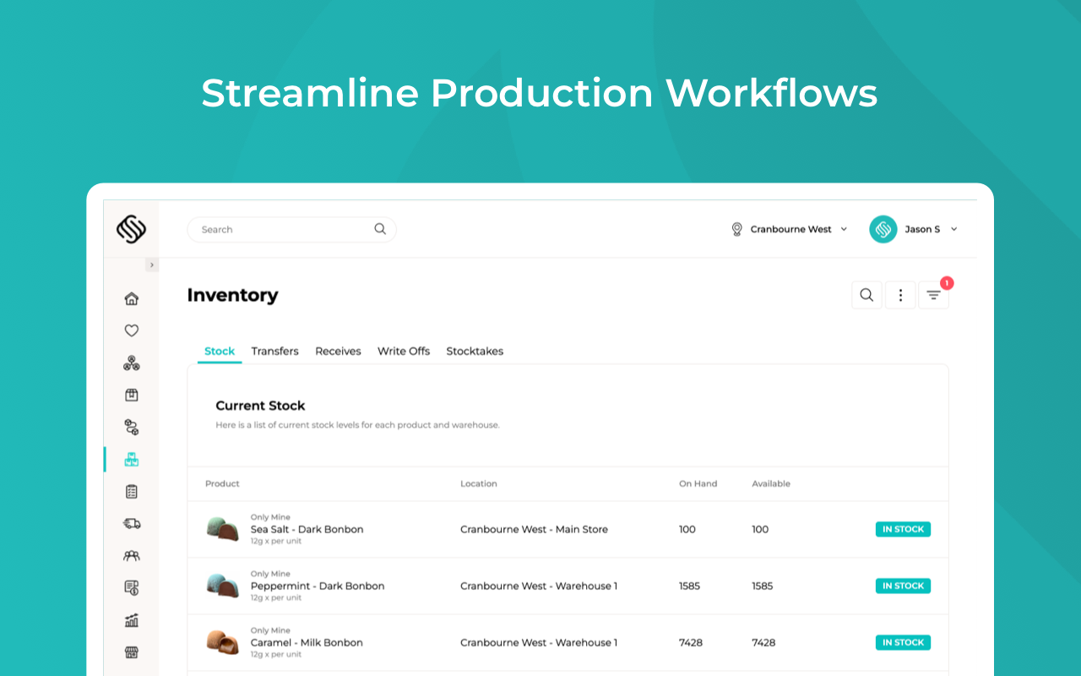Open the three-dot more options menu
1081x676 pixels.
[900, 295]
